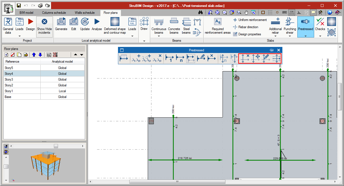Open Deformed shape and contour map
The width and height of the screenshot is (344, 186).
coord(115,22)
